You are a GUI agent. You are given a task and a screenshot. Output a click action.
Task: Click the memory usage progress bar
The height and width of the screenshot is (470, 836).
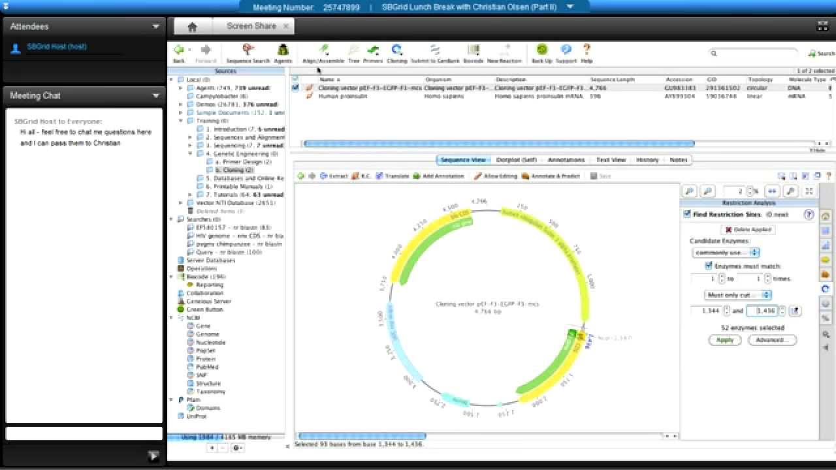[x=226, y=437]
